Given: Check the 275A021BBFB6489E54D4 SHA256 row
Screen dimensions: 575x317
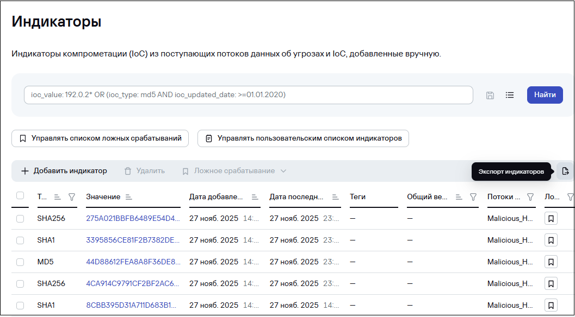Looking at the screenshot, I should [20, 219].
